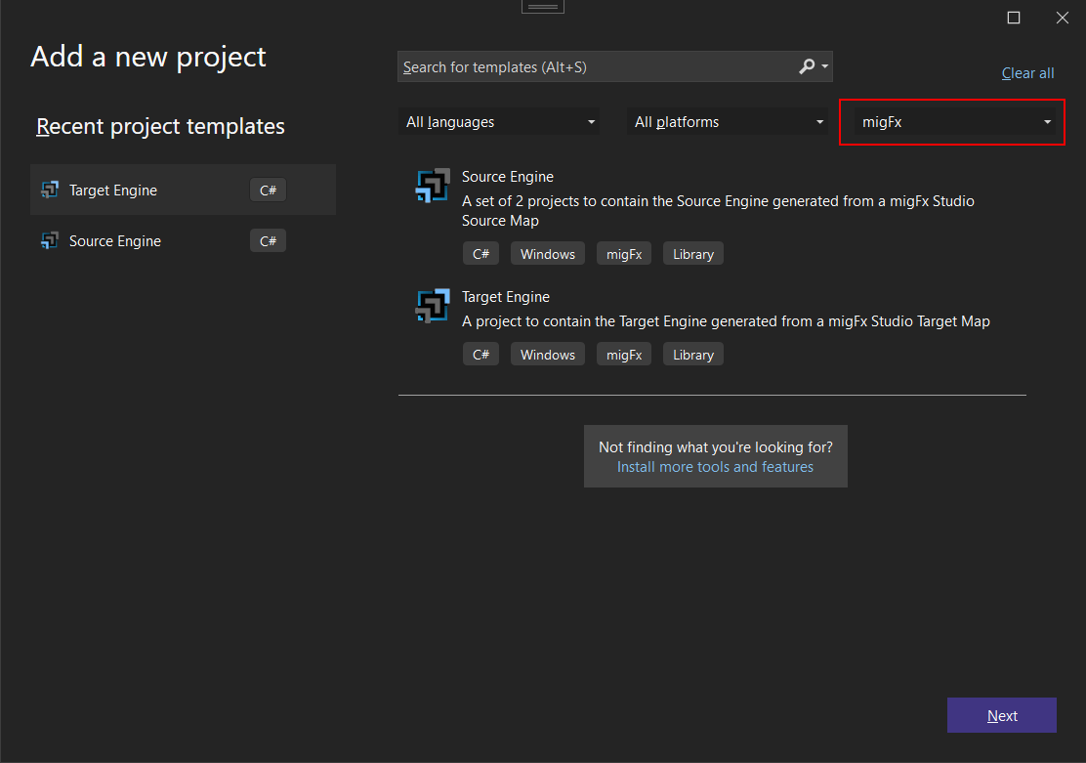
Task: Click the Clear all link
Action: (x=1027, y=73)
